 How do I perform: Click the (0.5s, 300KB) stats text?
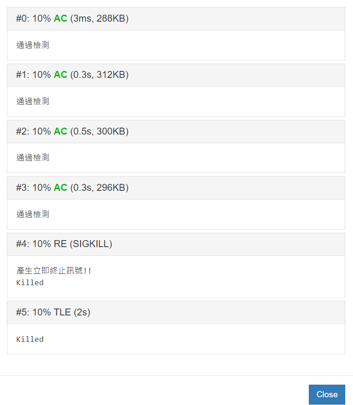(99, 132)
